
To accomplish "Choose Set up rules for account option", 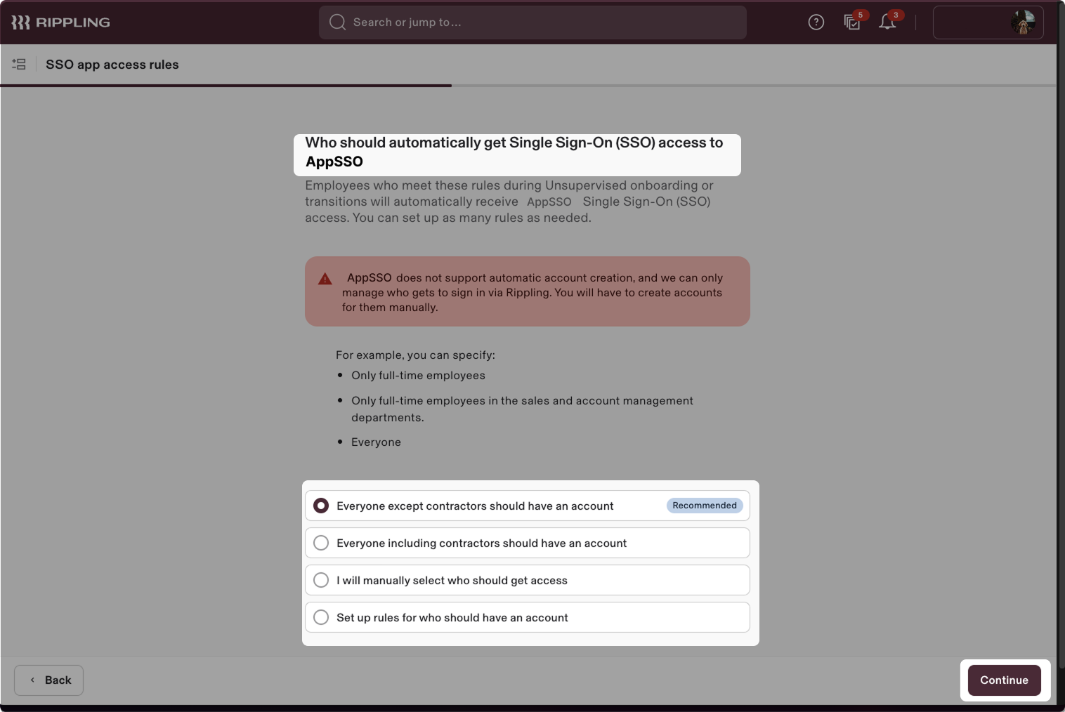I will click(321, 617).
